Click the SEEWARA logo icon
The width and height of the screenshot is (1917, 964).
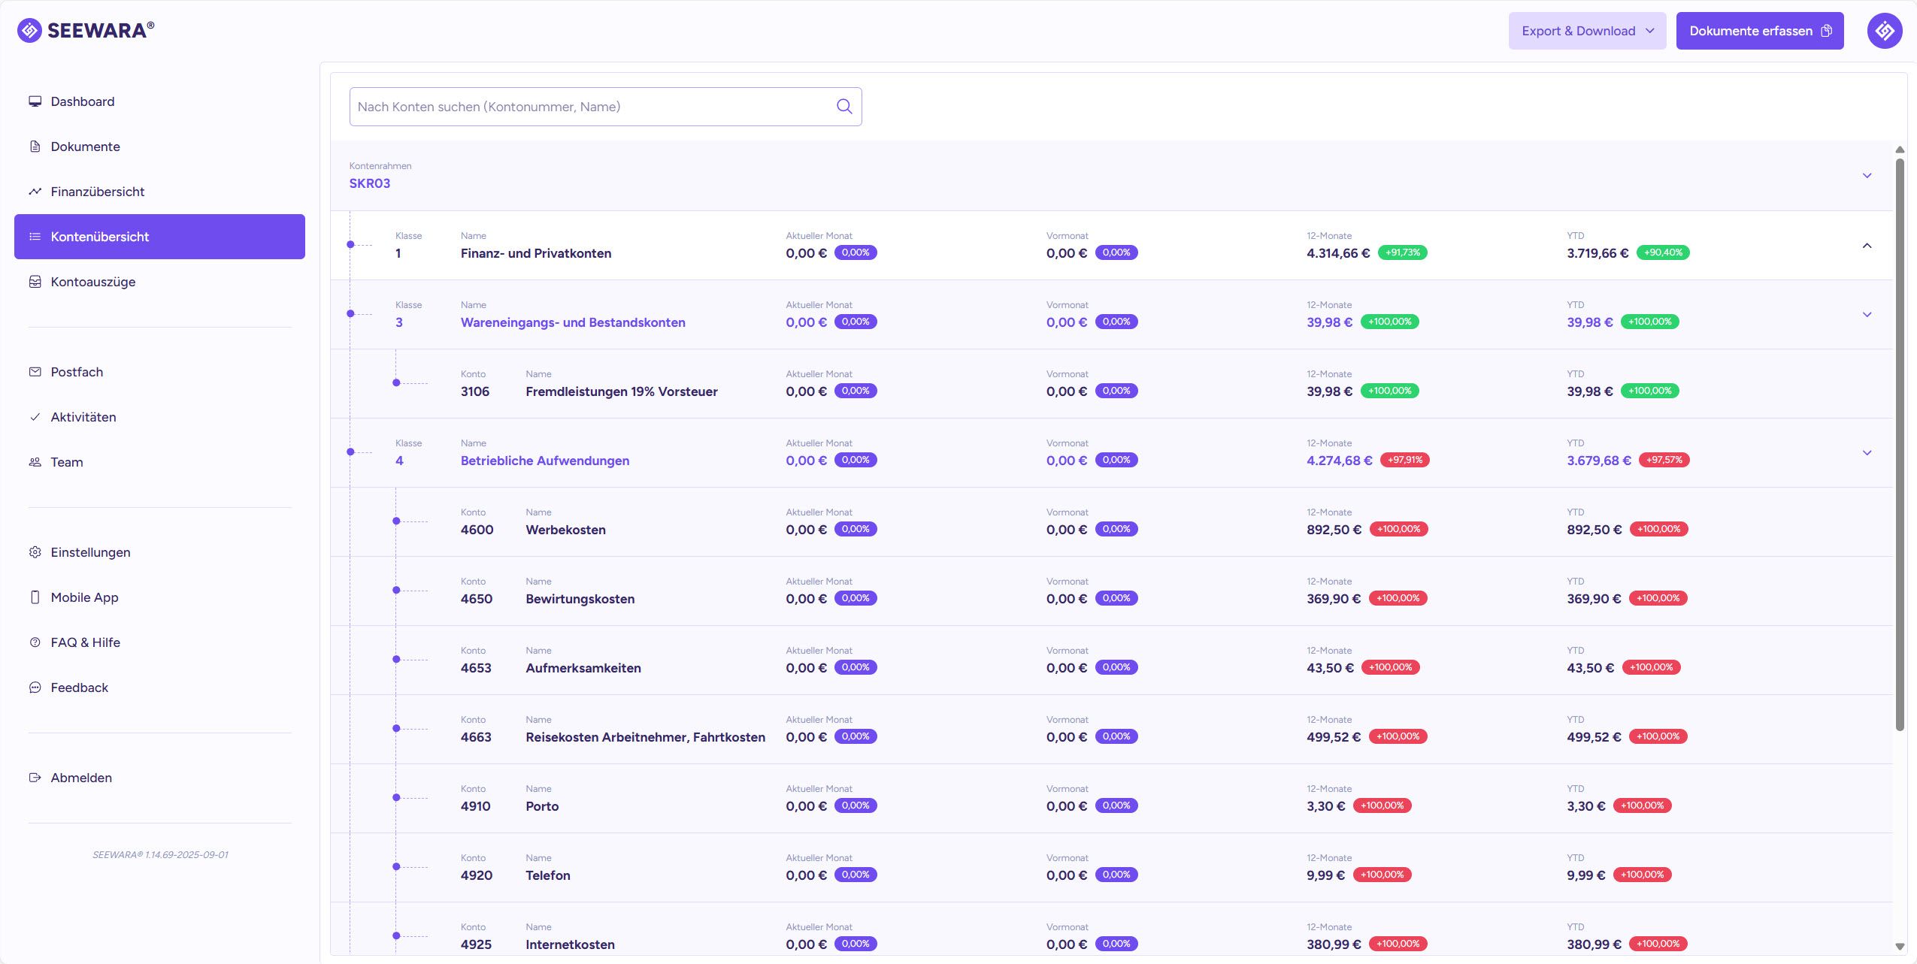(29, 30)
